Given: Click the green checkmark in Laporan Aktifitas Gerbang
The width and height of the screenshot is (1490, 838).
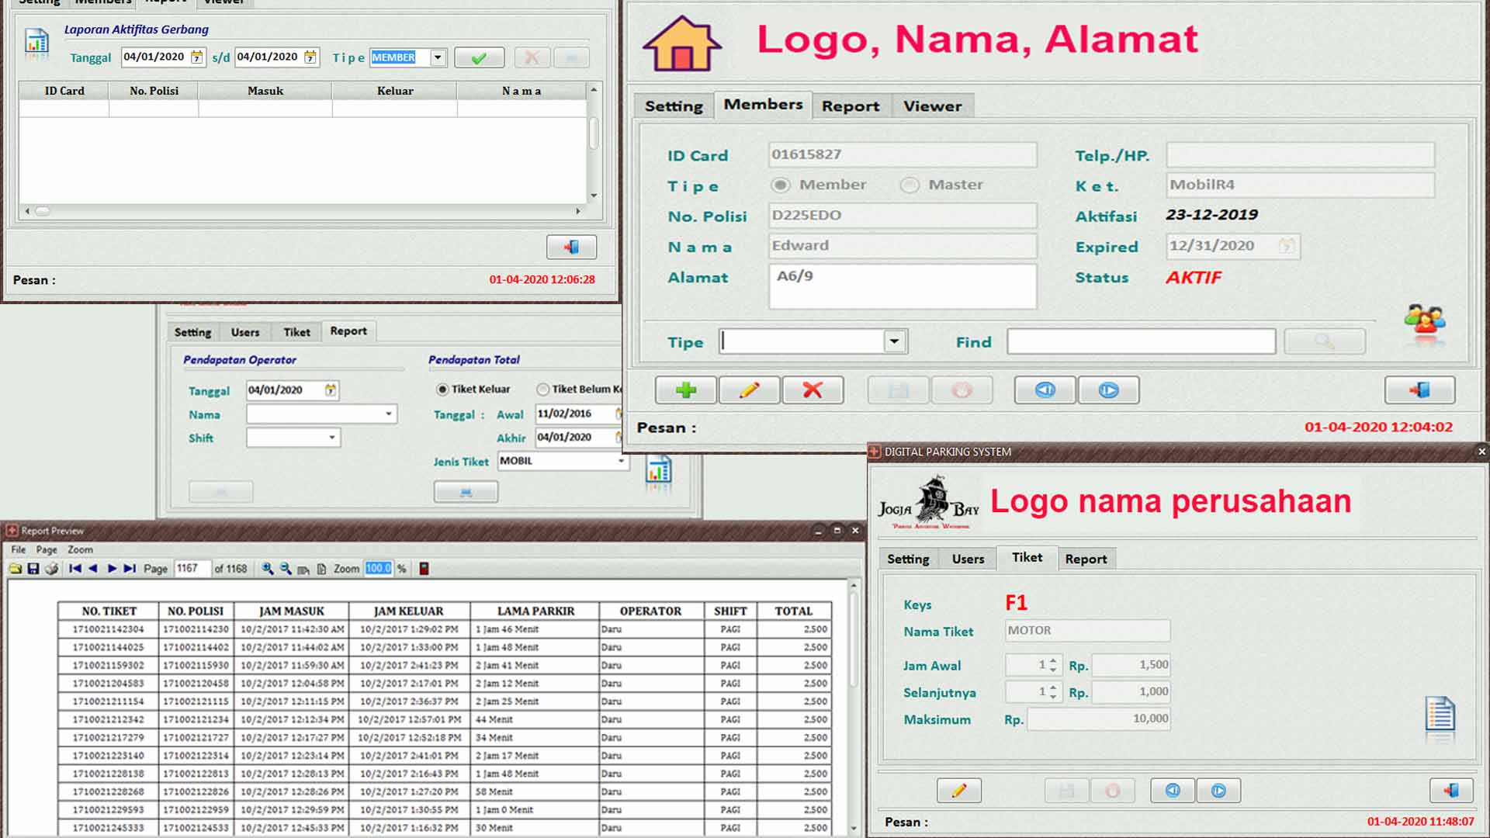Looking at the screenshot, I should (479, 58).
